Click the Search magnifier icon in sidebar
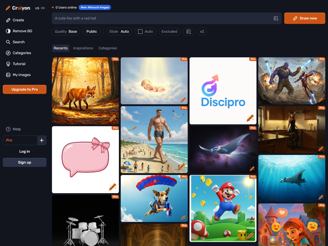Screen dimensions: 328x246 click(x=8, y=42)
